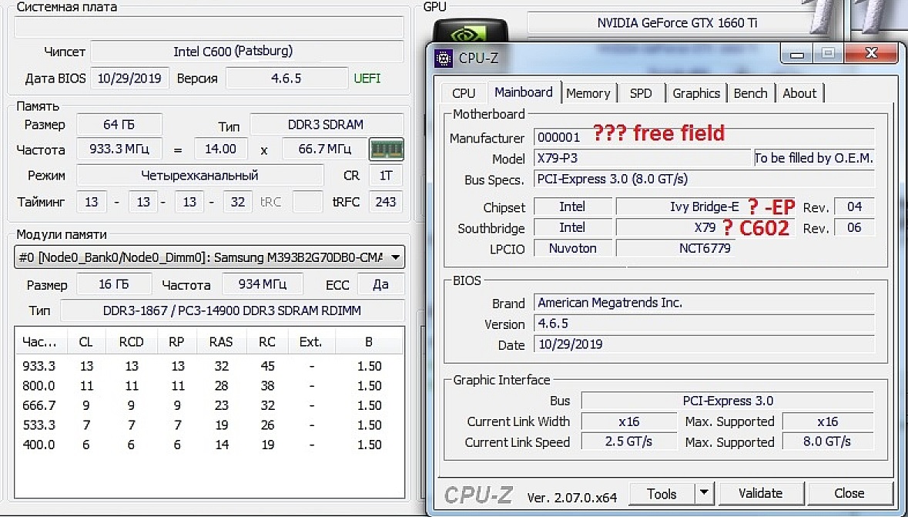Click the CPU-Z title bar app icon
The image size is (908, 517).
[x=444, y=58]
